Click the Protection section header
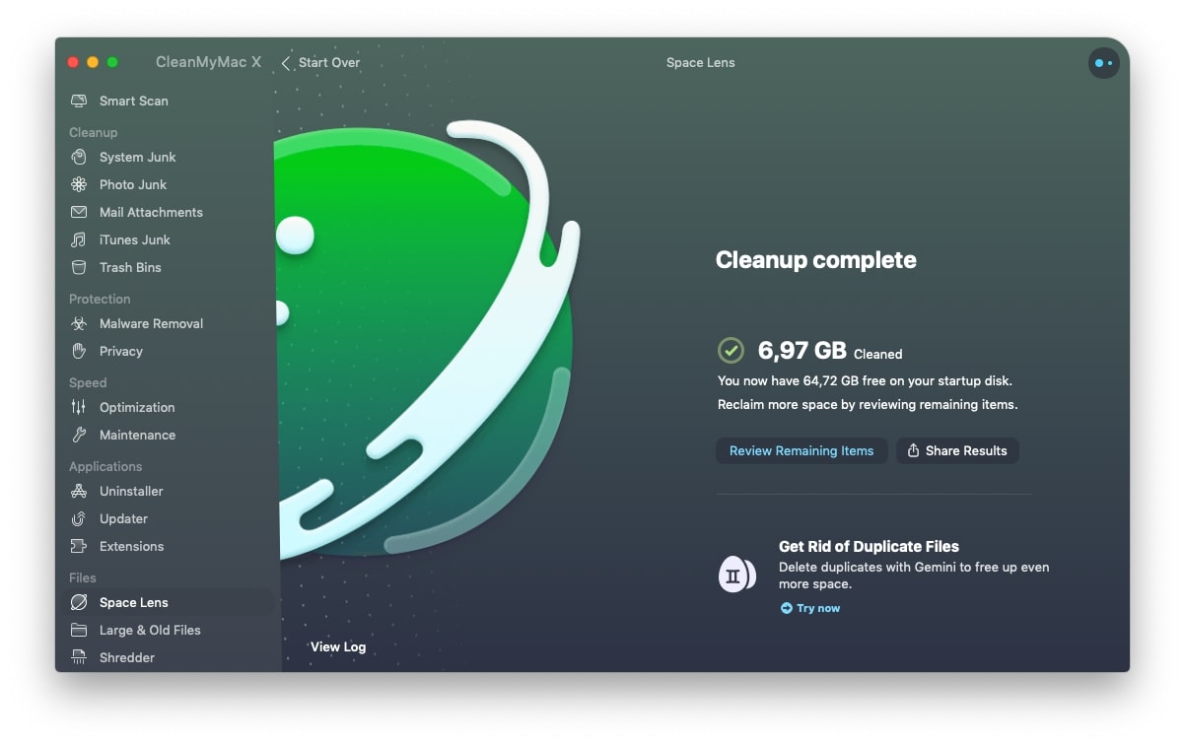Image resolution: width=1185 pixels, height=745 pixels. click(x=100, y=299)
